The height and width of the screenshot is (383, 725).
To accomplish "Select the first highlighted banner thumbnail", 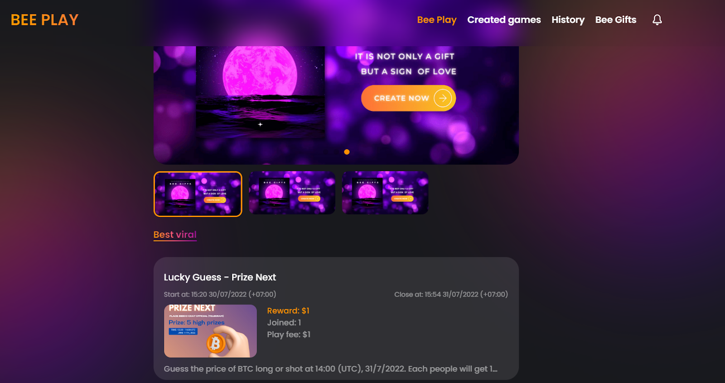I will coord(198,194).
